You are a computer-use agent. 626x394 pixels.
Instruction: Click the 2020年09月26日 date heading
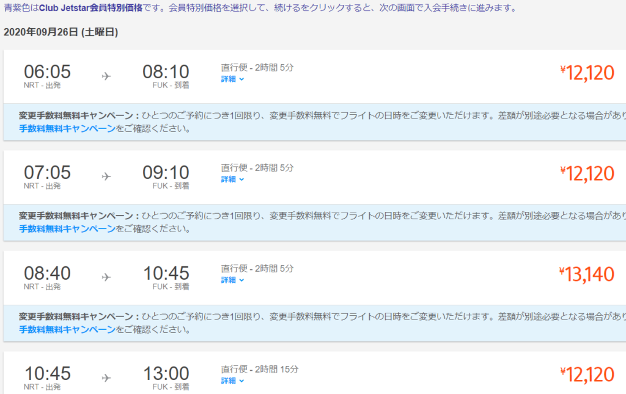[61, 32]
